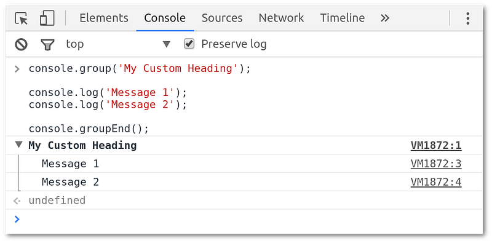The image size is (492, 243).
Task: Select the Console tab
Action: [165, 18]
